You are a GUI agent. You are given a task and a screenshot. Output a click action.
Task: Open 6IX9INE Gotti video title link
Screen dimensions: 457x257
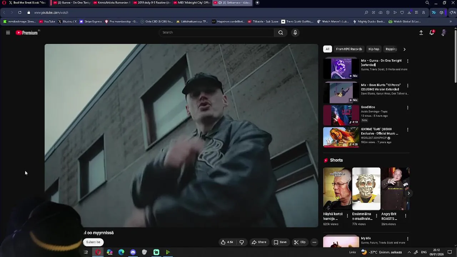pos(380,131)
